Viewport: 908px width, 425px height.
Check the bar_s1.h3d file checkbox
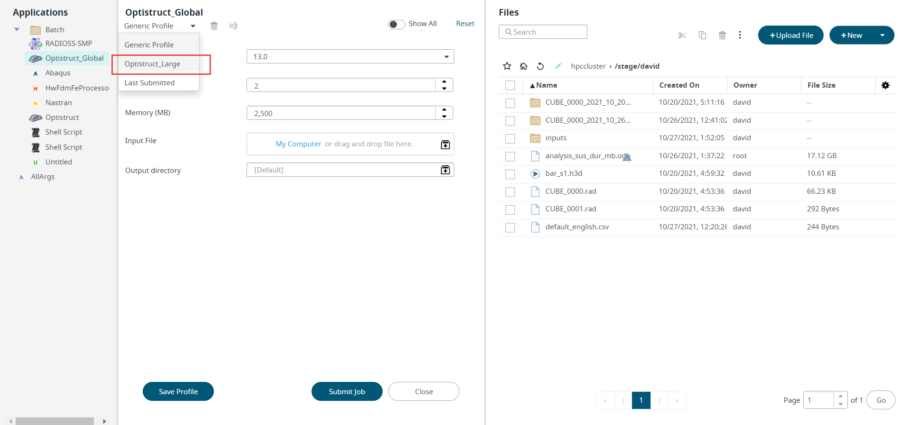pyautogui.click(x=510, y=174)
